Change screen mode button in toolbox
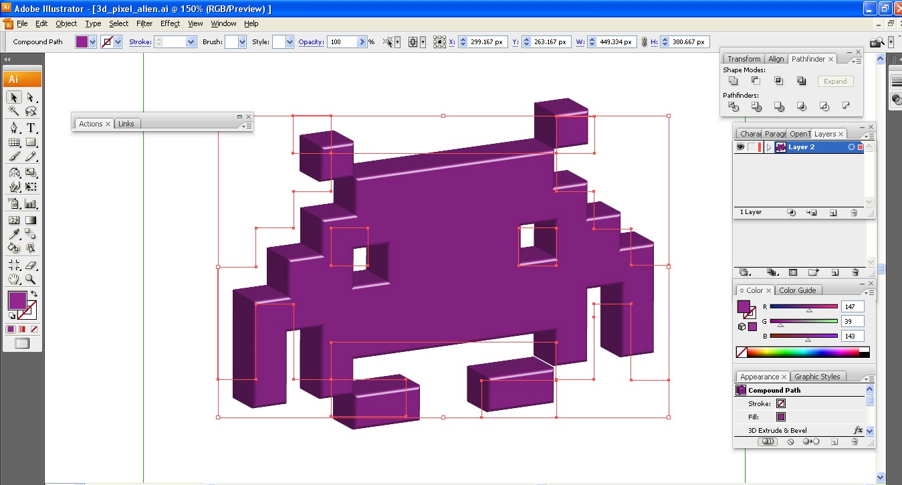 point(22,343)
